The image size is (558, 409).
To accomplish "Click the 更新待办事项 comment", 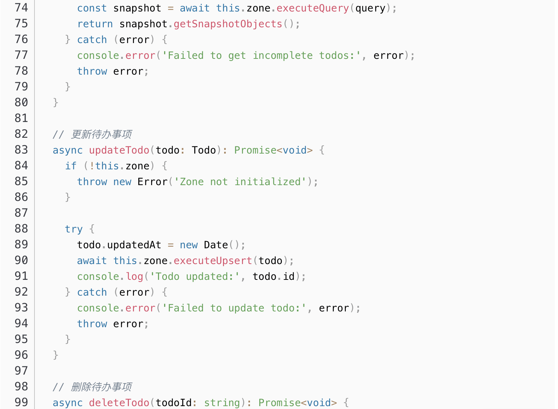I will (x=101, y=134).
